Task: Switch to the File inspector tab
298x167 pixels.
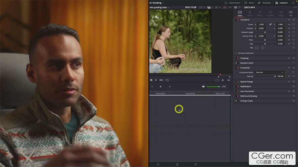Action: 291,13
